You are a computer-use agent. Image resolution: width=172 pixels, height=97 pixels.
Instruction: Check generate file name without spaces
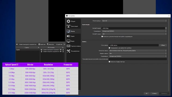[x=109, y=48]
